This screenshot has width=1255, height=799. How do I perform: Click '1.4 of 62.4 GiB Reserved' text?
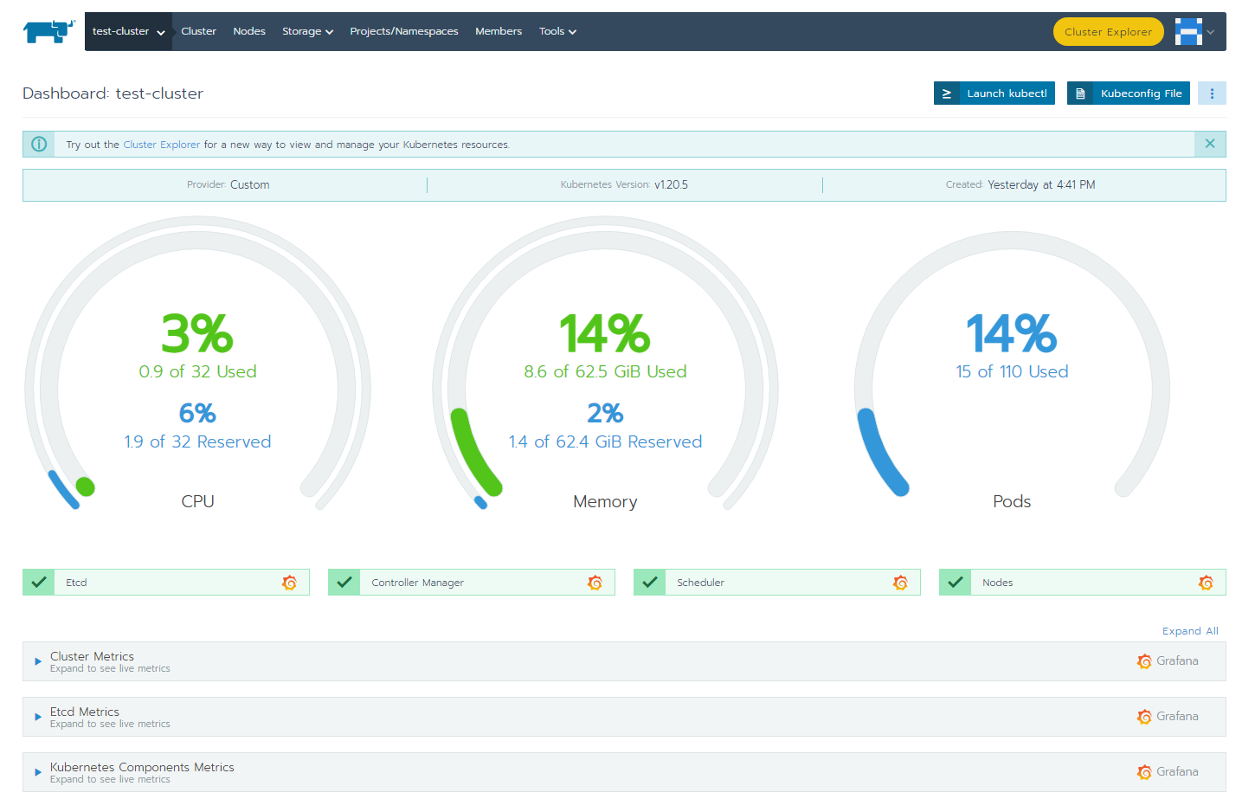pyautogui.click(x=605, y=441)
